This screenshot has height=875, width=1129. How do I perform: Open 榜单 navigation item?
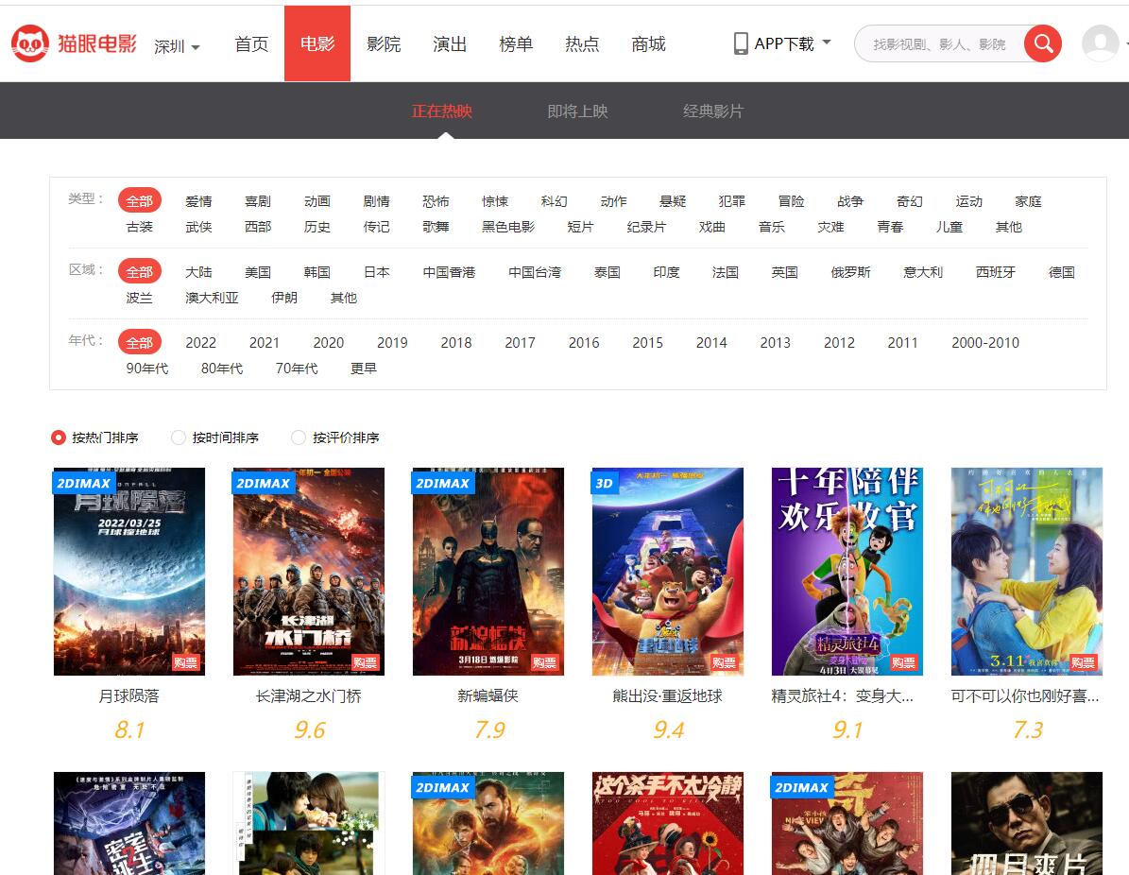pos(516,43)
